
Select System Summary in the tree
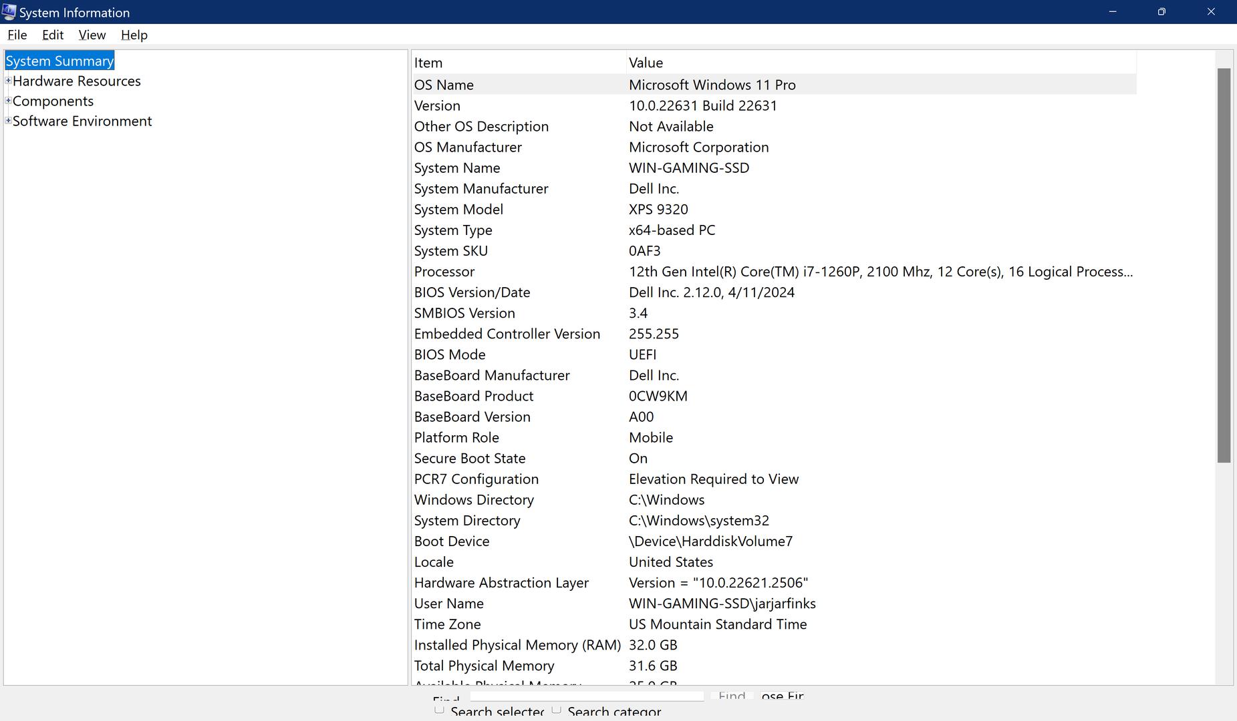59,61
